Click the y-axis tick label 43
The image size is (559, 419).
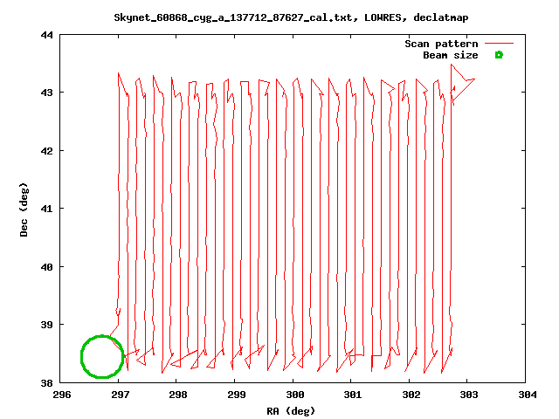pos(47,93)
